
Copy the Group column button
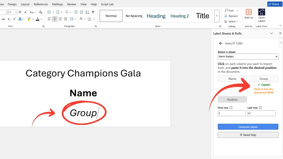264,79
